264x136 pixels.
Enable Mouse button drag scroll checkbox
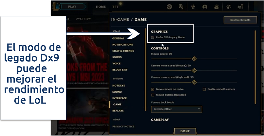coord(153,95)
